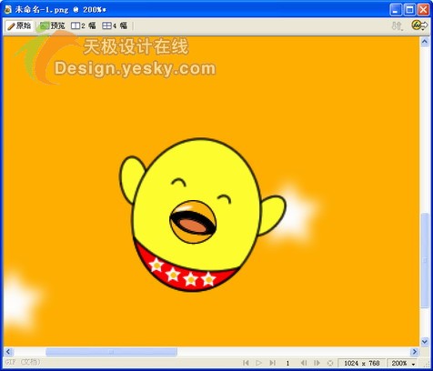Click the vertical scrollbar up arrow
The width and height of the screenshot is (433, 371).
coord(425,42)
